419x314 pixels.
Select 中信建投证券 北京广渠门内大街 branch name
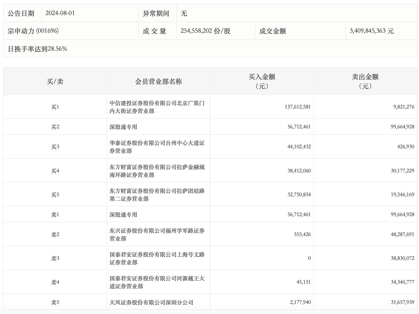point(157,107)
